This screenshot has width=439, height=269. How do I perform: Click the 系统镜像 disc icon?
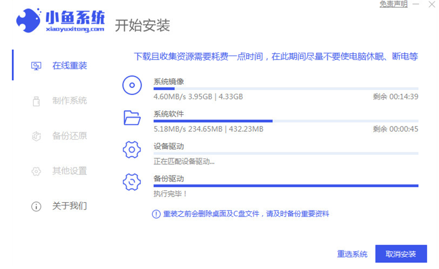click(132, 85)
